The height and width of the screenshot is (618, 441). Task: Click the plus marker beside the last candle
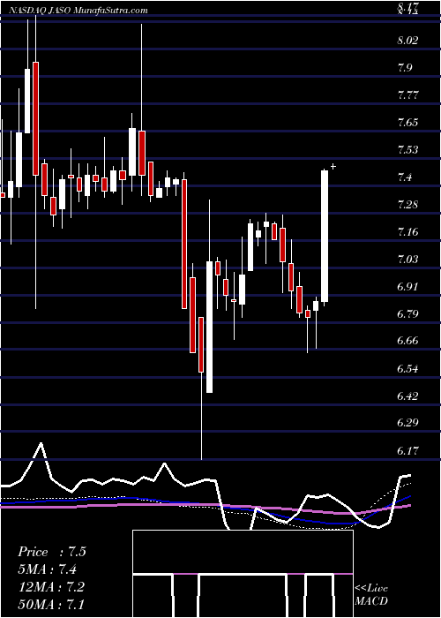click(x=333, y=167)
